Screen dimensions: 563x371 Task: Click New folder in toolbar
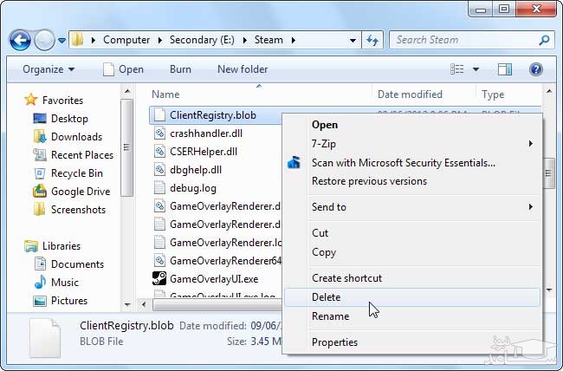pos(243,69)
